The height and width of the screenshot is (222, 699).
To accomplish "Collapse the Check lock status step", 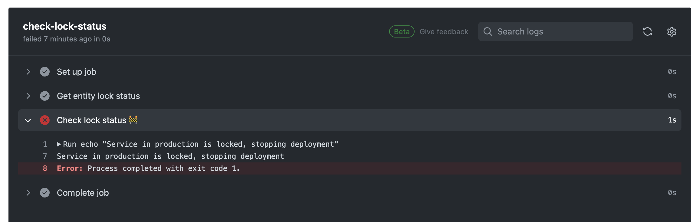I will coord(28,120).
